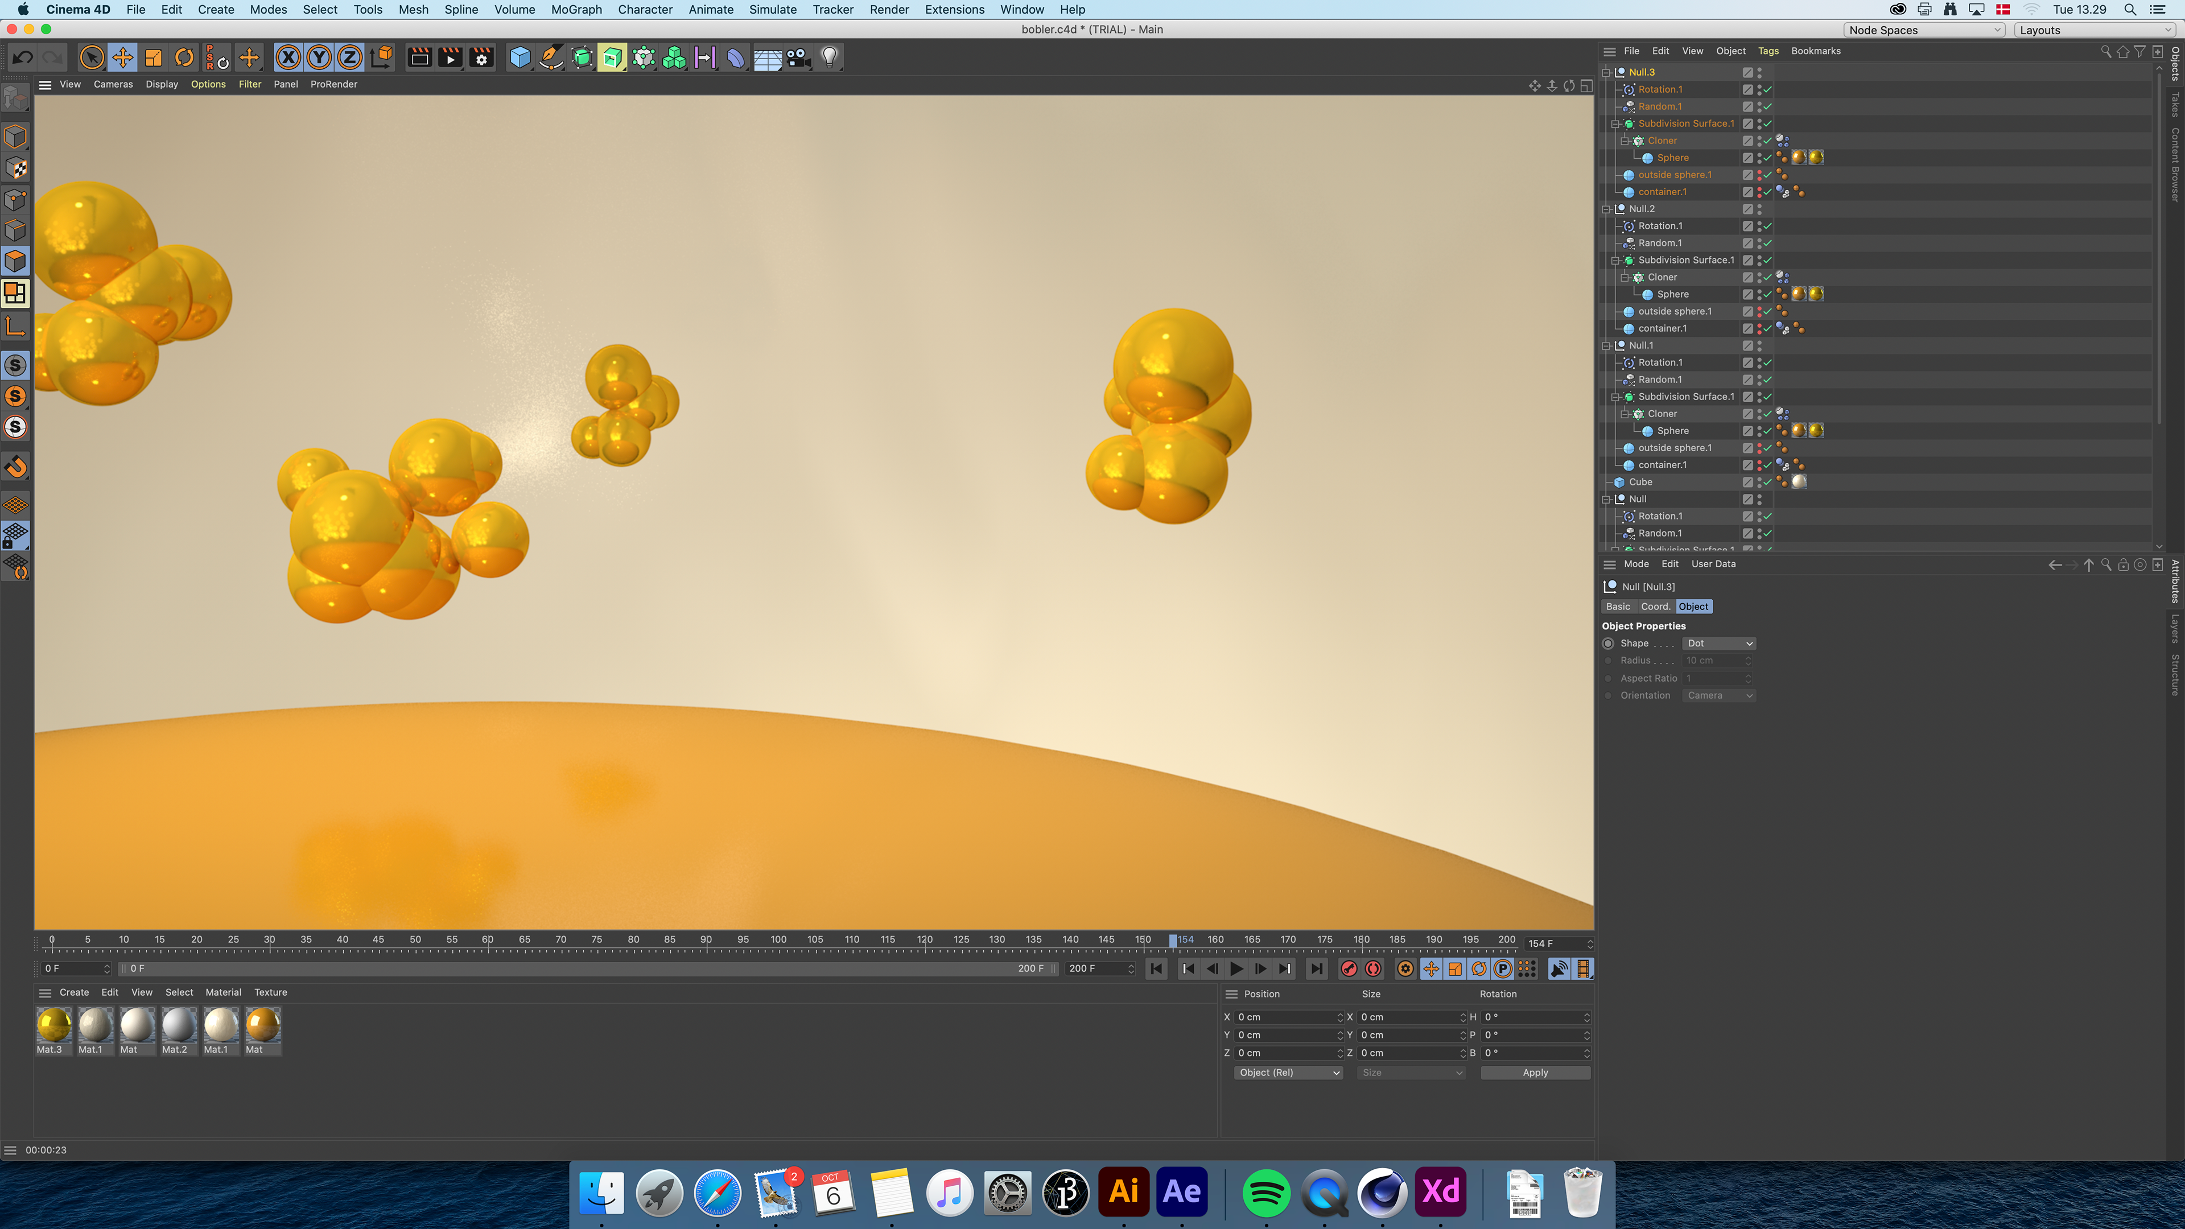
Task: Select the Move tool in top toolbar
Action: pyautogui.click(x=123, y=57)
